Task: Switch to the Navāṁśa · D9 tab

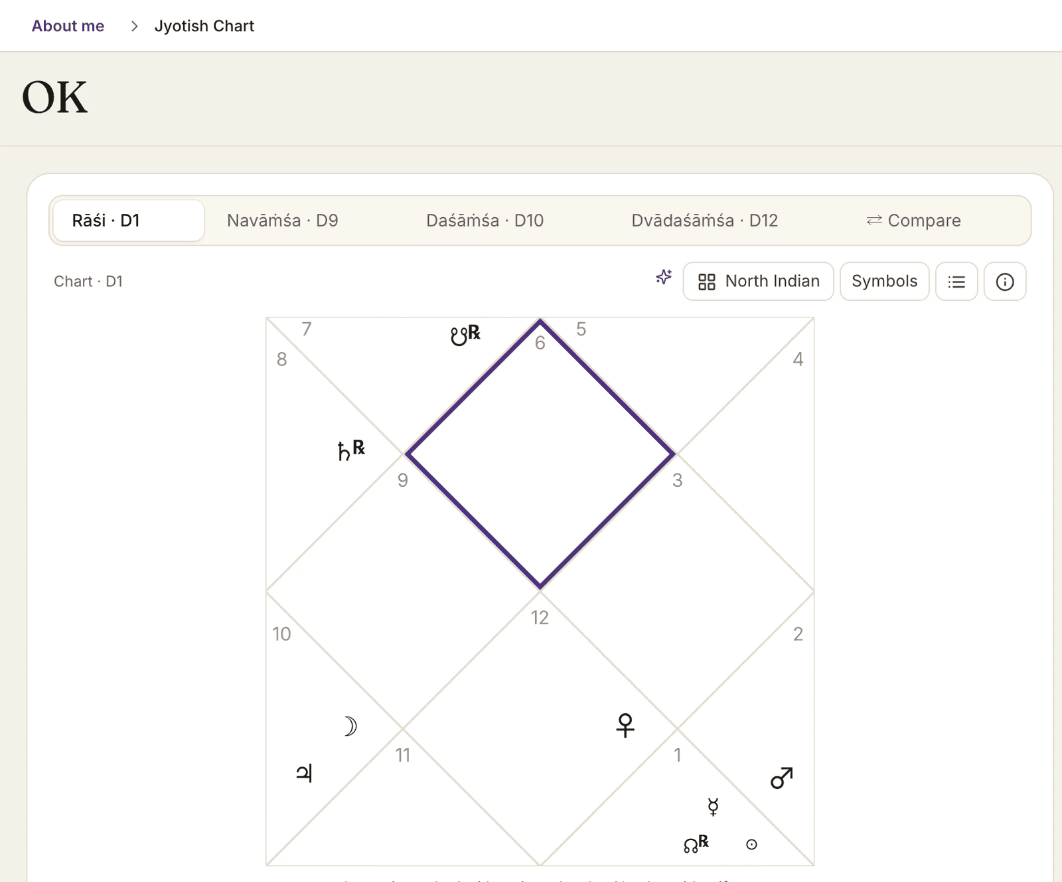Action: 283,220
